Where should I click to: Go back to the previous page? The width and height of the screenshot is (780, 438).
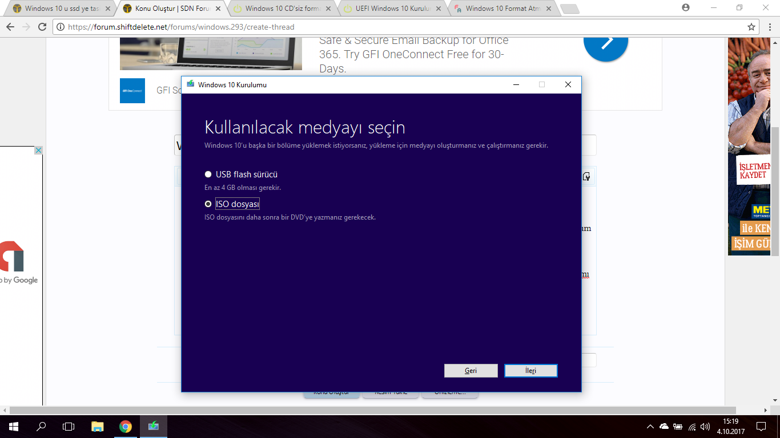pyautogui.click(x=11, y=27)
